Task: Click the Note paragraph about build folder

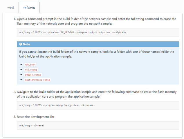Action: 97,54
